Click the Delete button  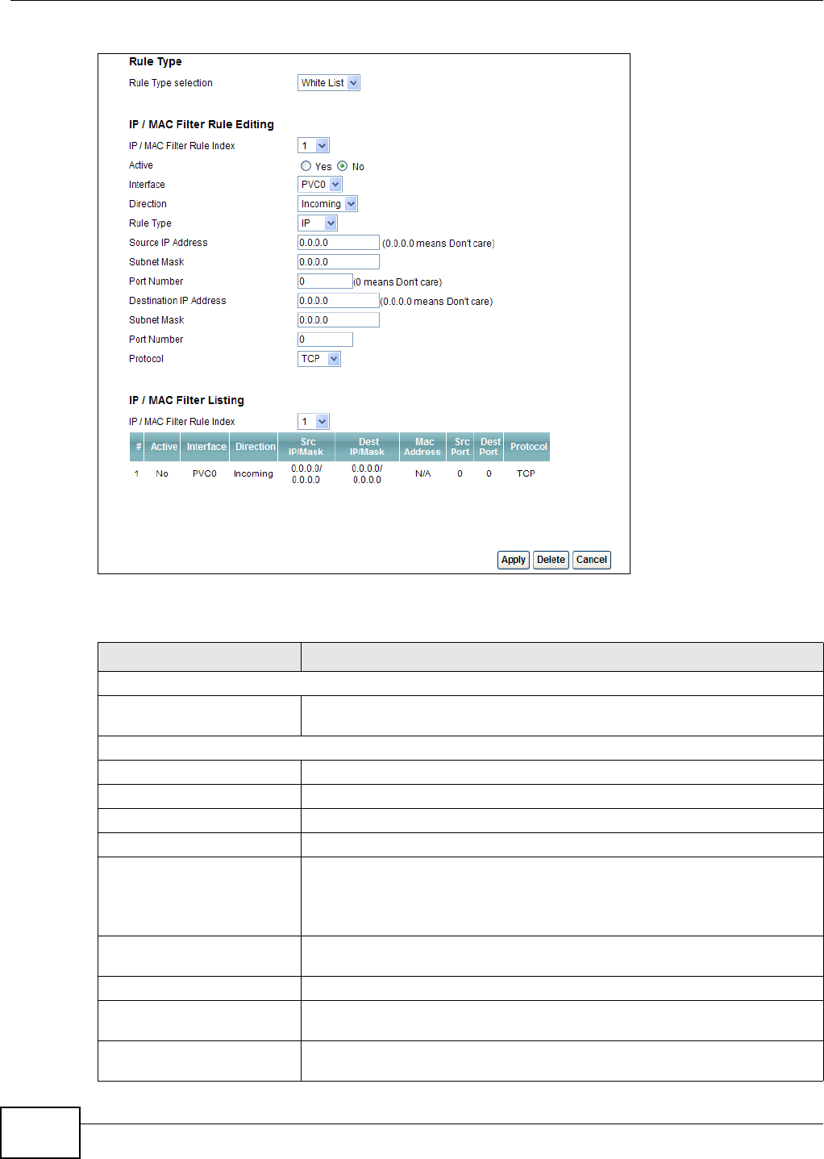tap(551, 560)
